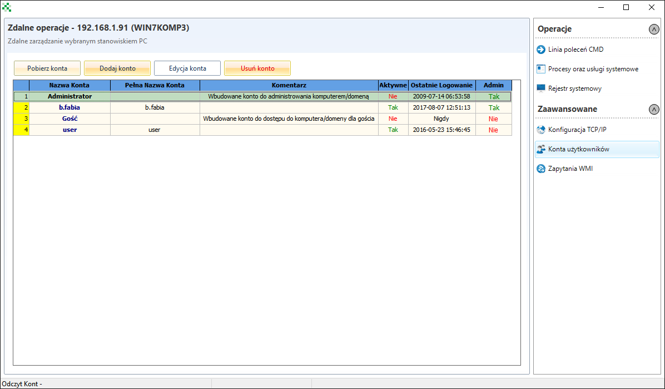Click the Pełna Nazwa Konta column header
The image size is (665, 389).
point(155,85)
